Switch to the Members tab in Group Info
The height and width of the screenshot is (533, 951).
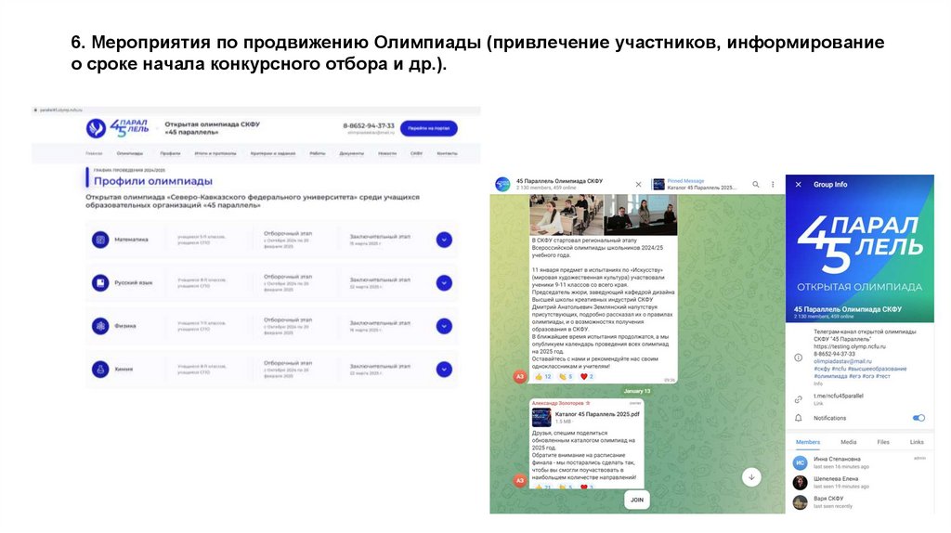pos(808,442)
